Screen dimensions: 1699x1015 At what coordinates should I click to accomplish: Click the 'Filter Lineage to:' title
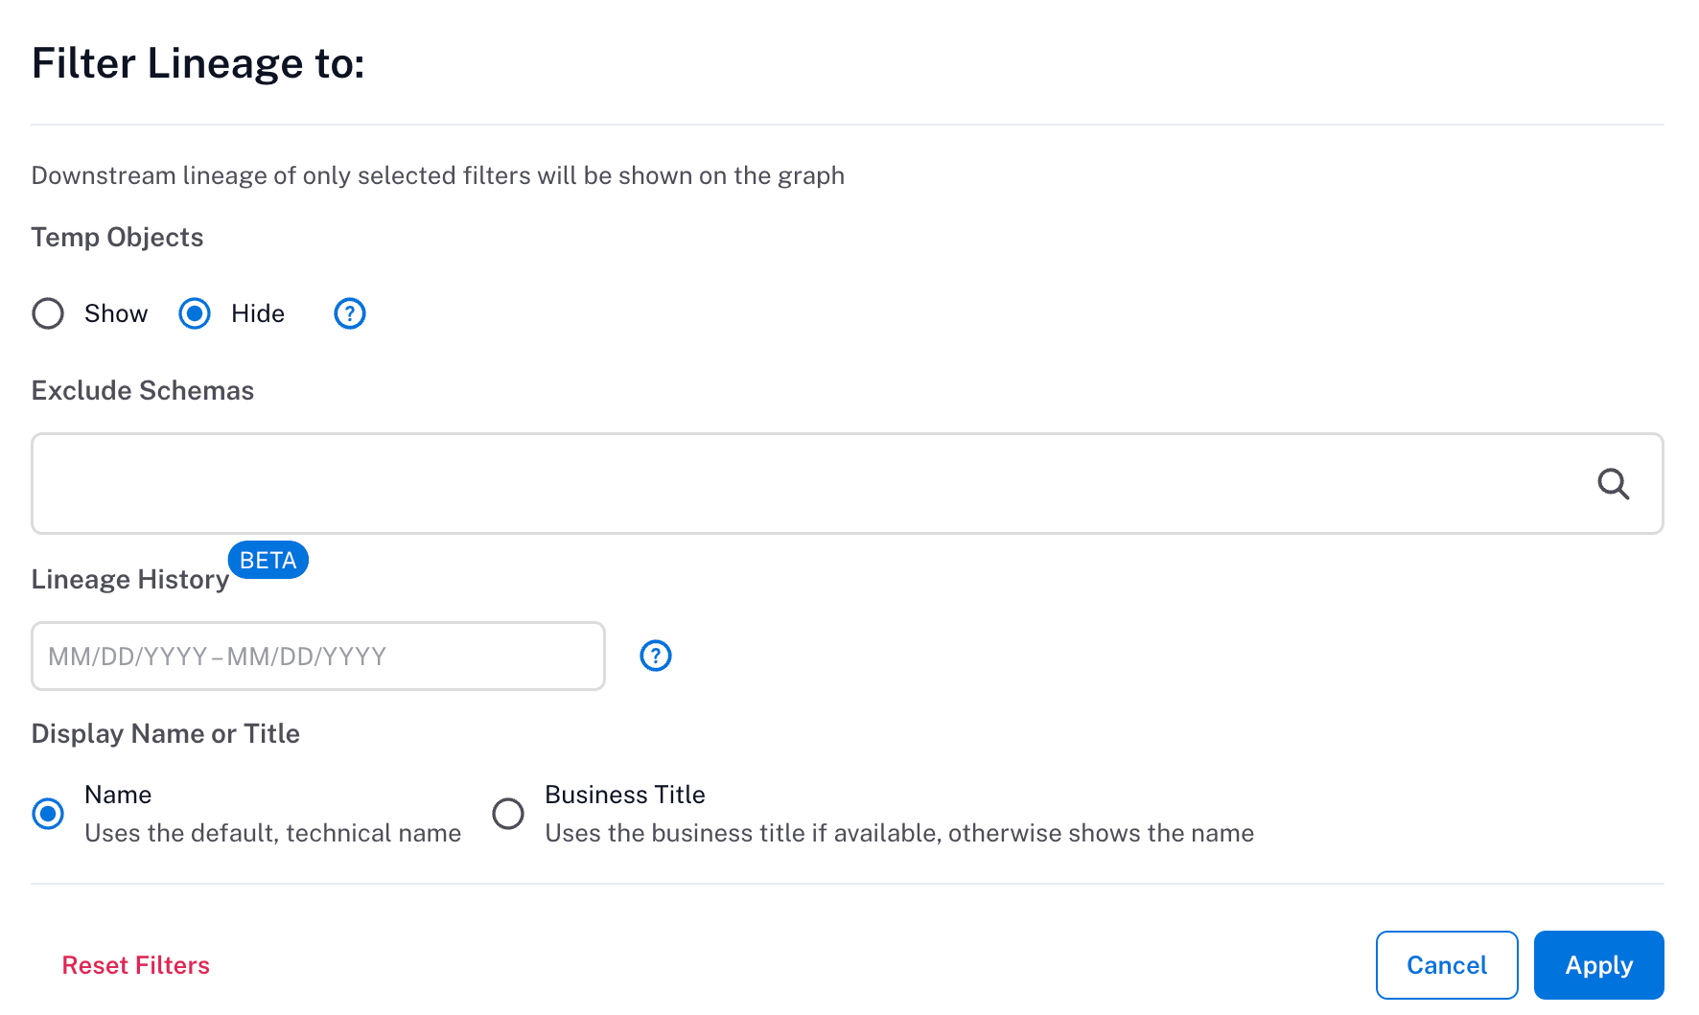(x=198, y=64)
